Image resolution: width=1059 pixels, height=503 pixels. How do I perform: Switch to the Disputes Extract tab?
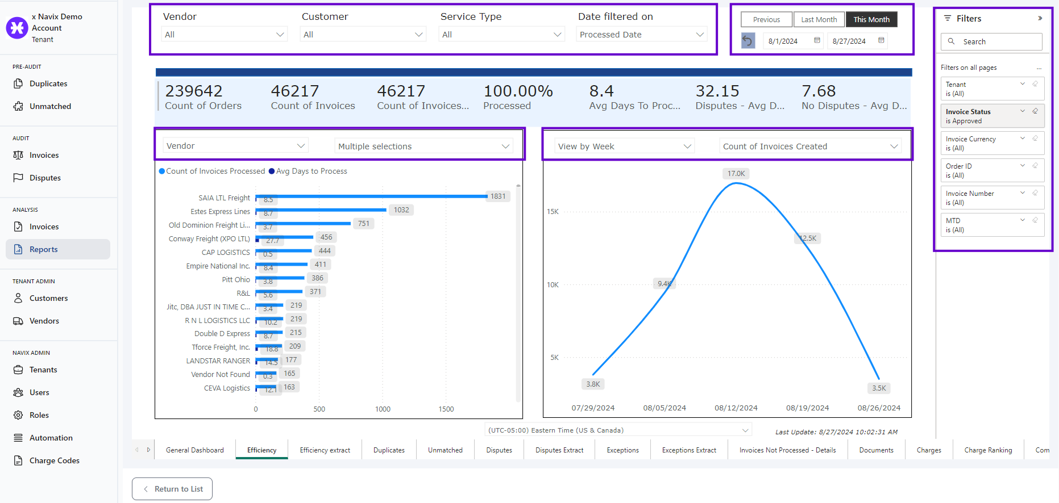(x=559, y=450)
